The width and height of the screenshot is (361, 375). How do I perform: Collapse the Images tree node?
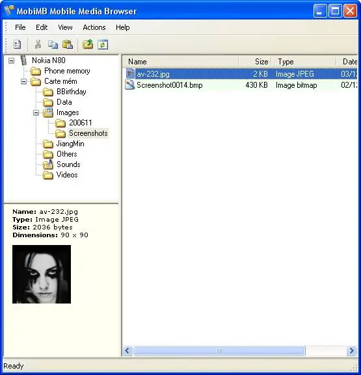36,112
